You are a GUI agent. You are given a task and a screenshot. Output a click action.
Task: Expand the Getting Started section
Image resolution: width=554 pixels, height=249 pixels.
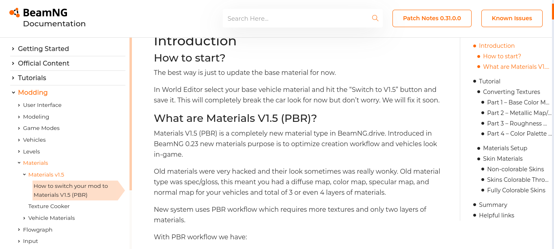pyautogui.click(x=13, y=49)
